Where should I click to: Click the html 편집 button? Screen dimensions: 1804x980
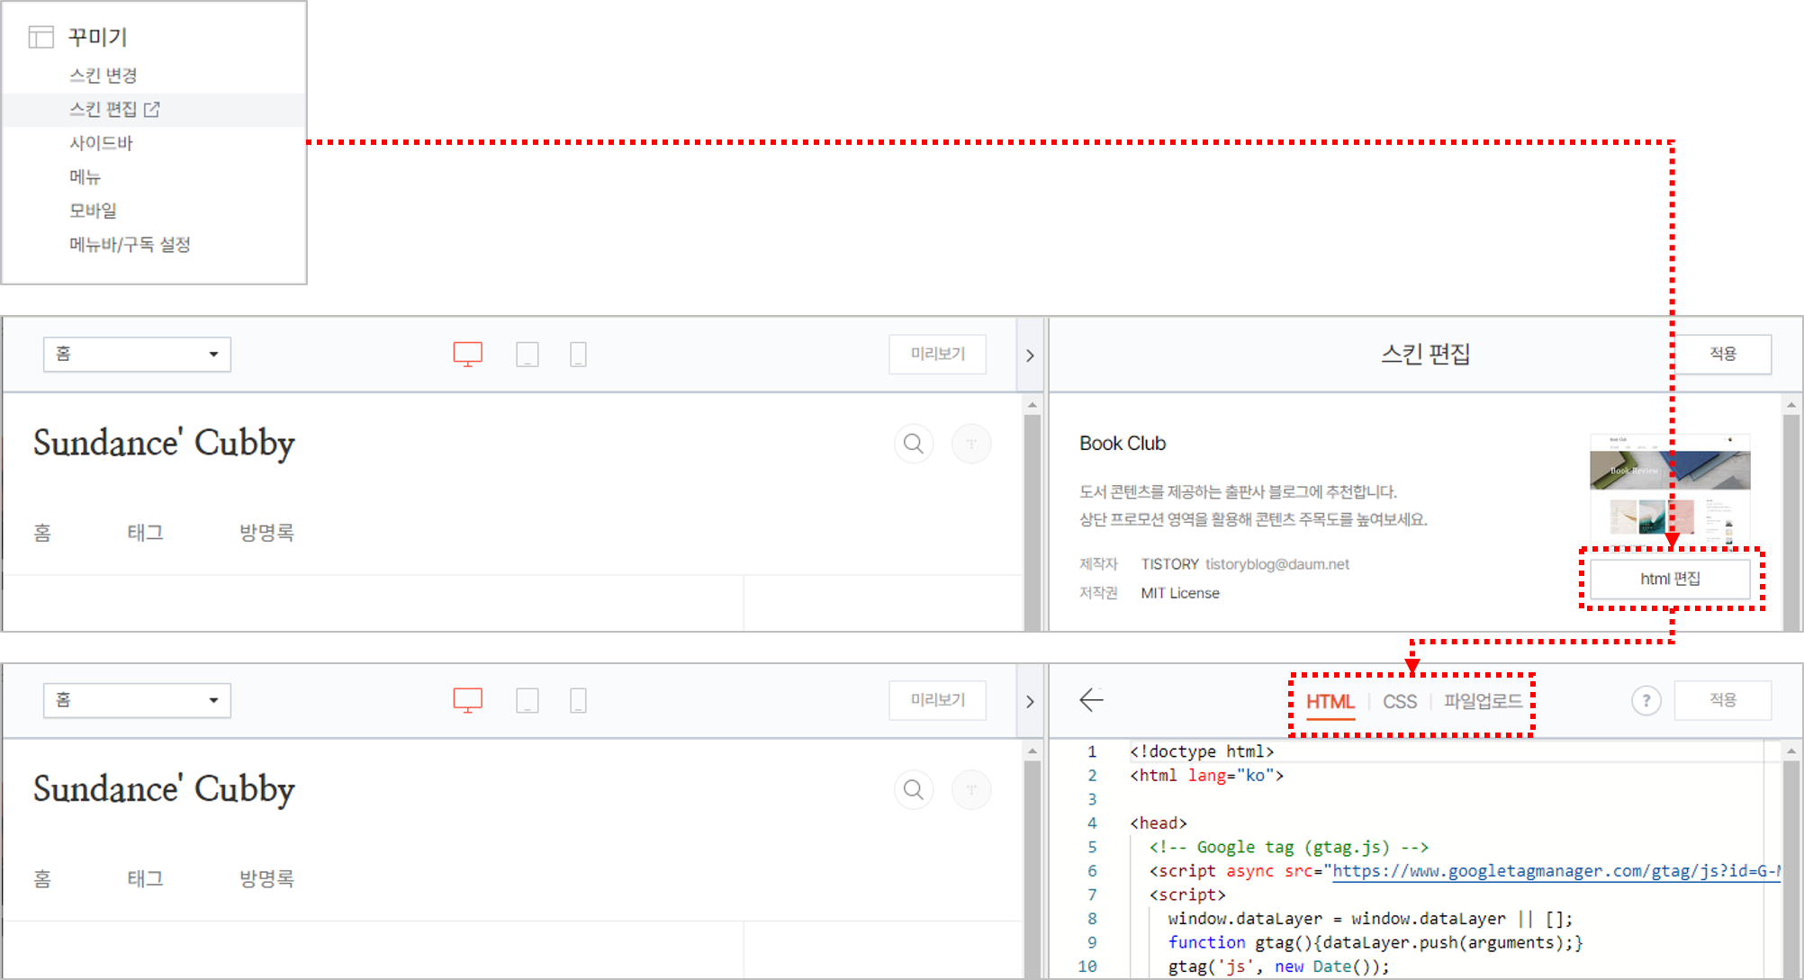point(1670,579)
